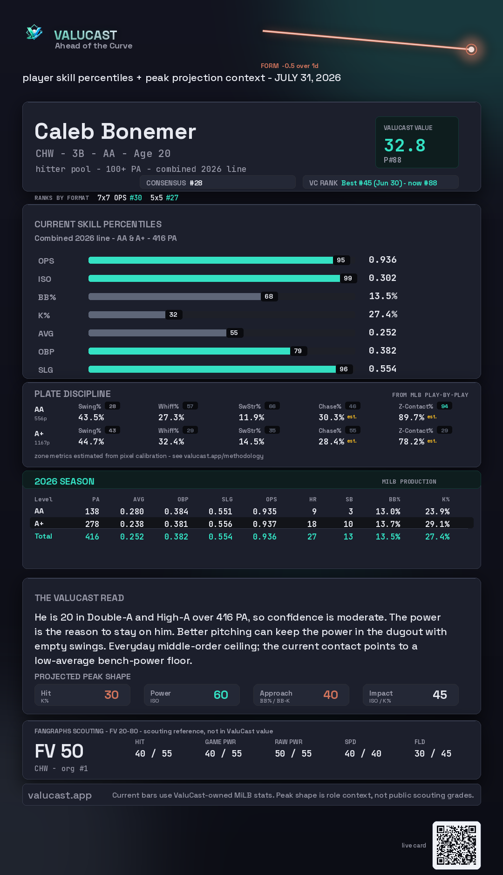Open the live card QR code
The width and height of the screenshot is (503, 875).
(x=456, y=845)
